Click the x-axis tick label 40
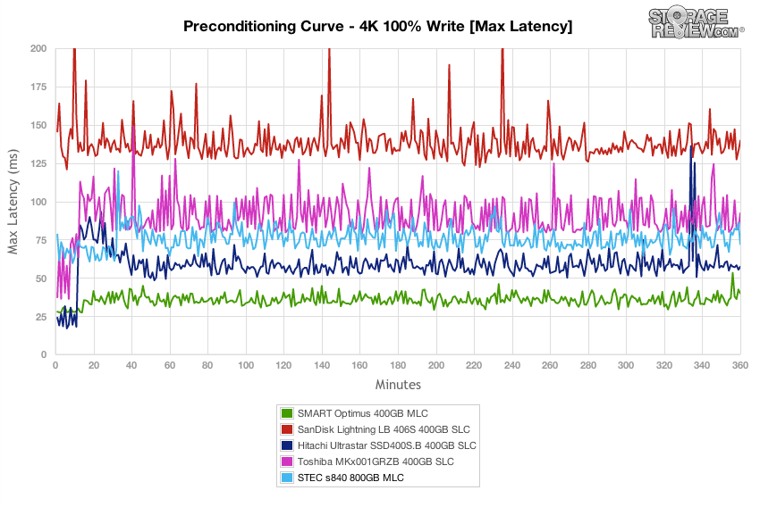This screenshot has height=507, width=760. click(131, 365)
